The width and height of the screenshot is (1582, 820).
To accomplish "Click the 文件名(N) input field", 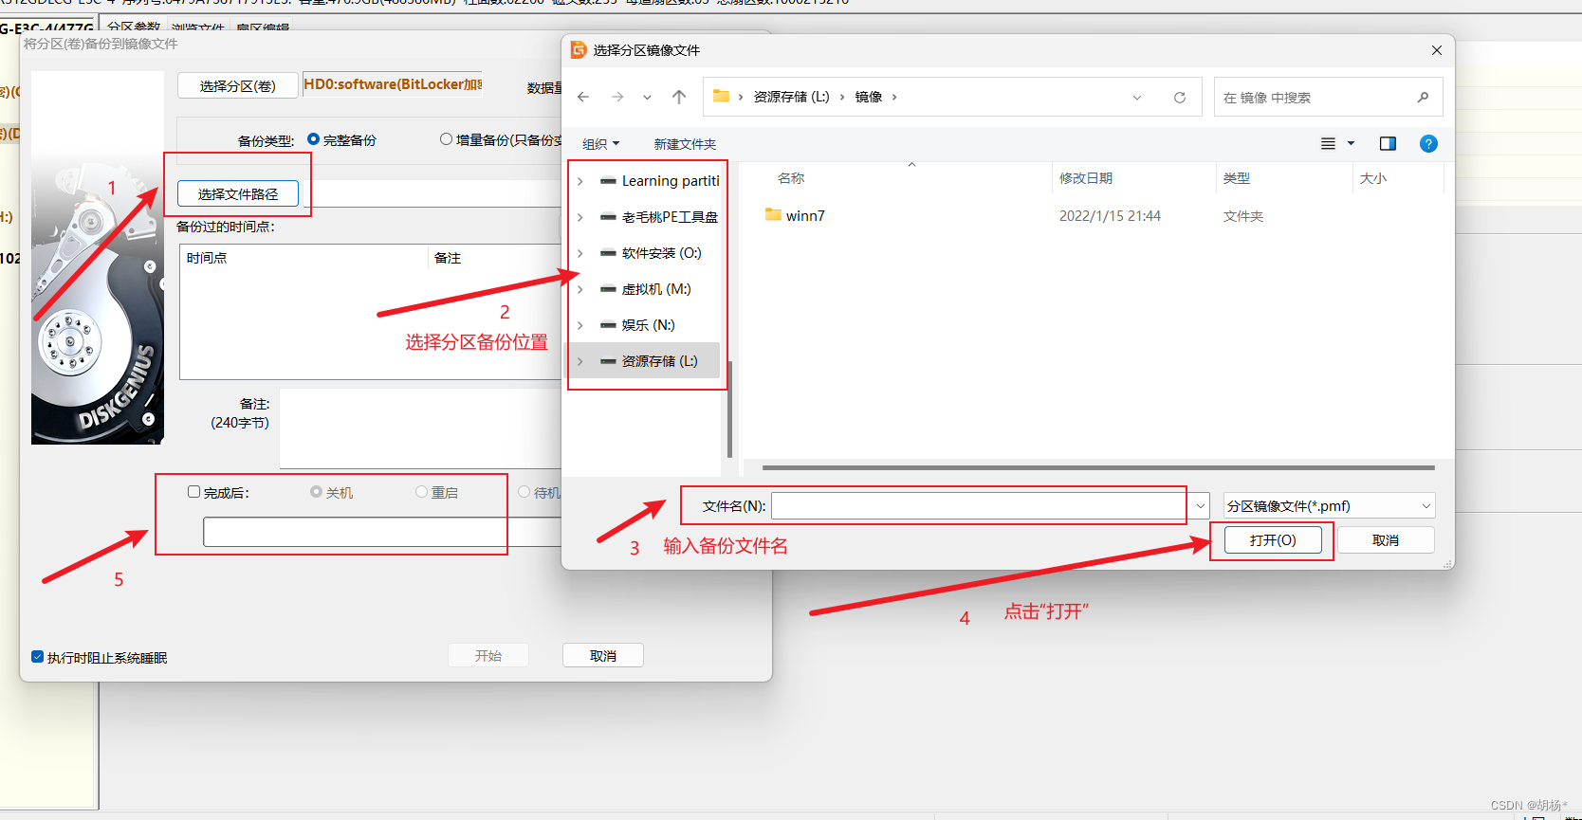I will [x=980, y=506].
